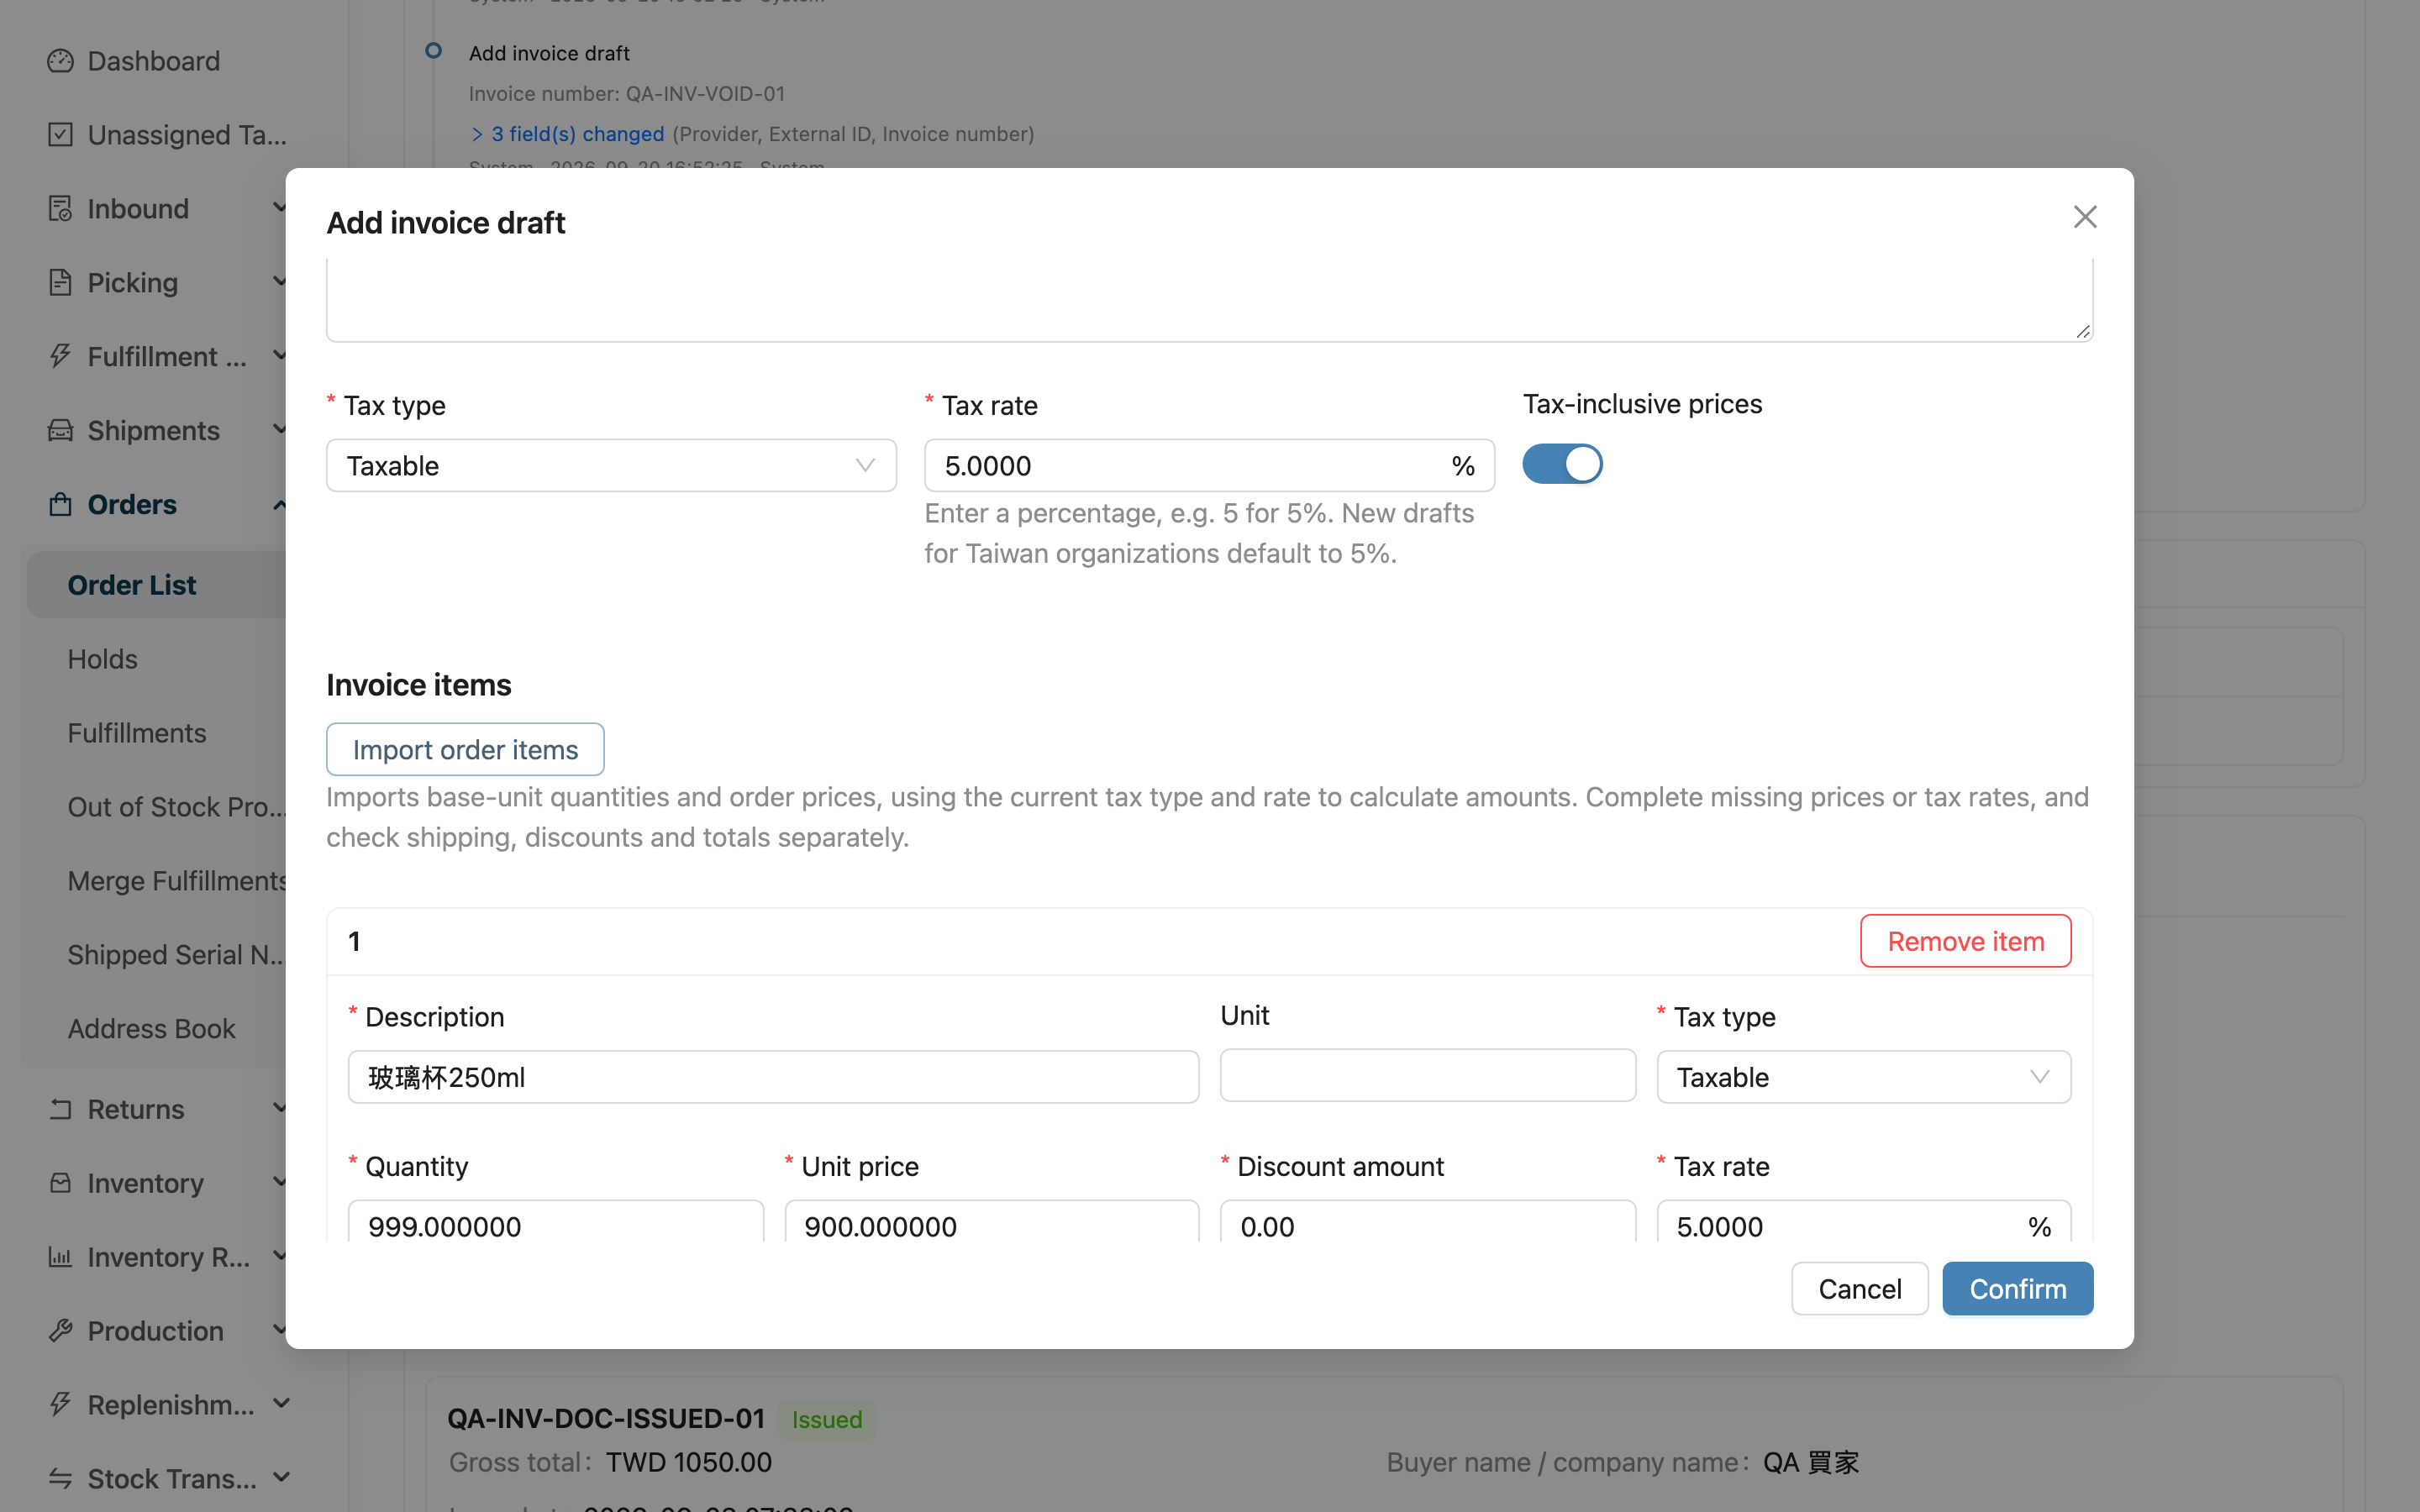Screen dimensions: 2420x1512
Task: Click the Confirm button
Action: click(x=2017, y=1289)
